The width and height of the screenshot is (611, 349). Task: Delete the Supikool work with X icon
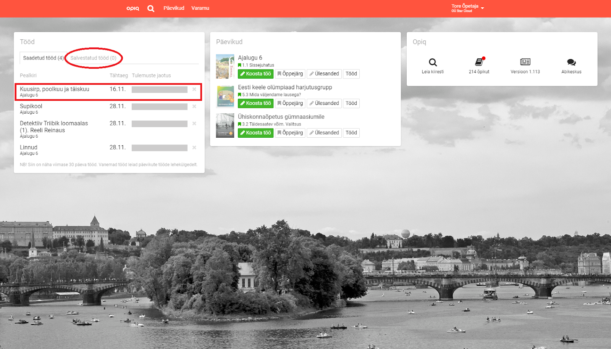(x=194, y=106)
